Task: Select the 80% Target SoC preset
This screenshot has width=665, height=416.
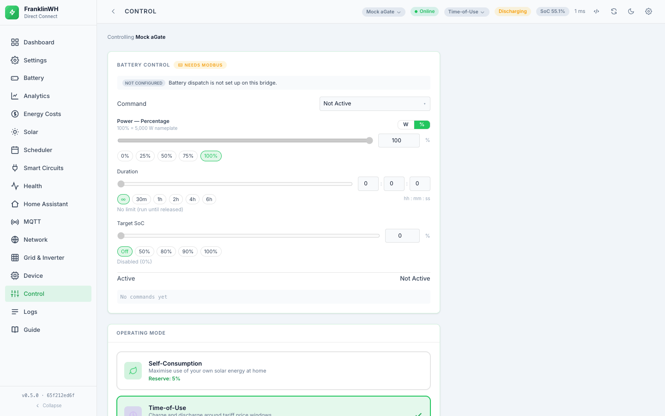Action: (x=166, y=252)
